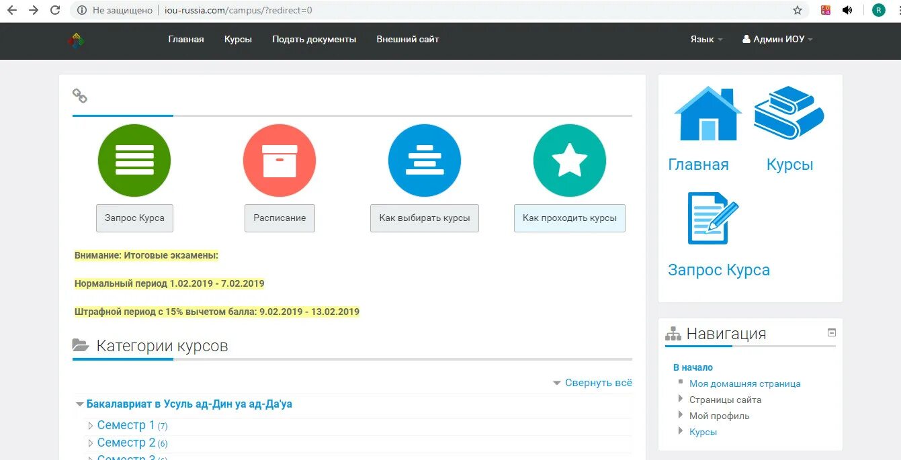Click the Как выбирать курсы button
This screenshot has width=901, height=460.
[x=425, y=218]
